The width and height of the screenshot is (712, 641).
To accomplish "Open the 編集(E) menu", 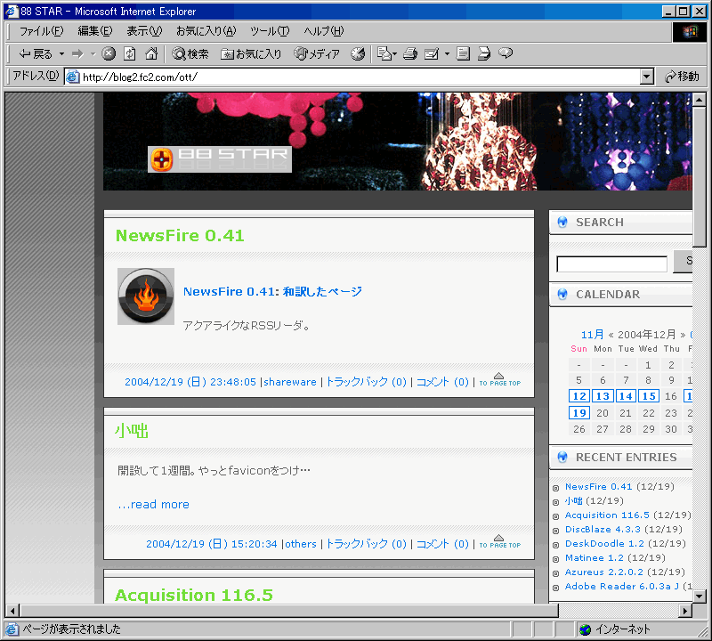I will coord(95,31).
